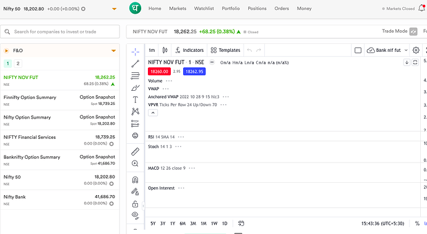This screenshot has width=427, height=234.
Task: Select the brush drawing tool
Action: click(135, 88)
